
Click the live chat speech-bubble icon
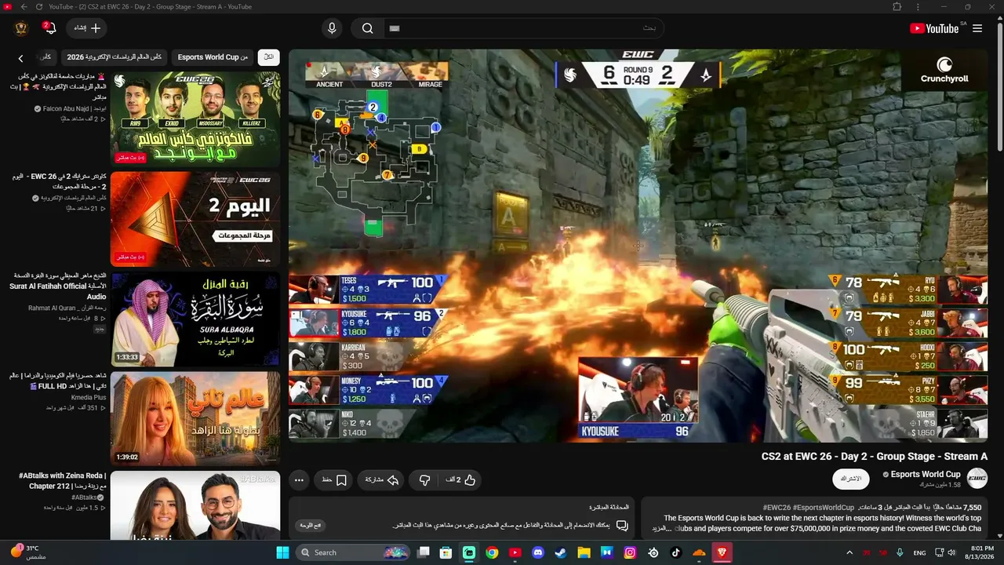pos(622,525)
